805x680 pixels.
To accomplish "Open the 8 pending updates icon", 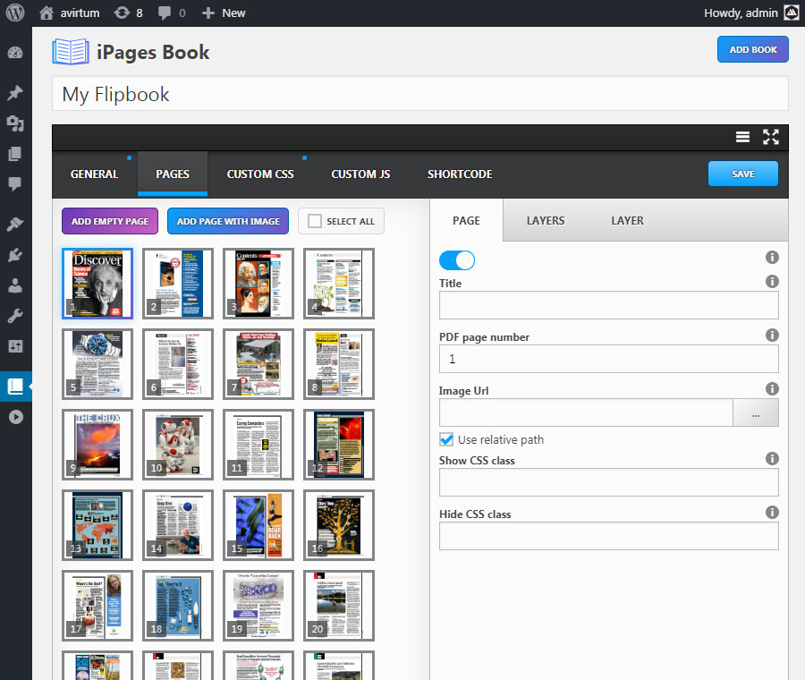I will click(128, 13).
